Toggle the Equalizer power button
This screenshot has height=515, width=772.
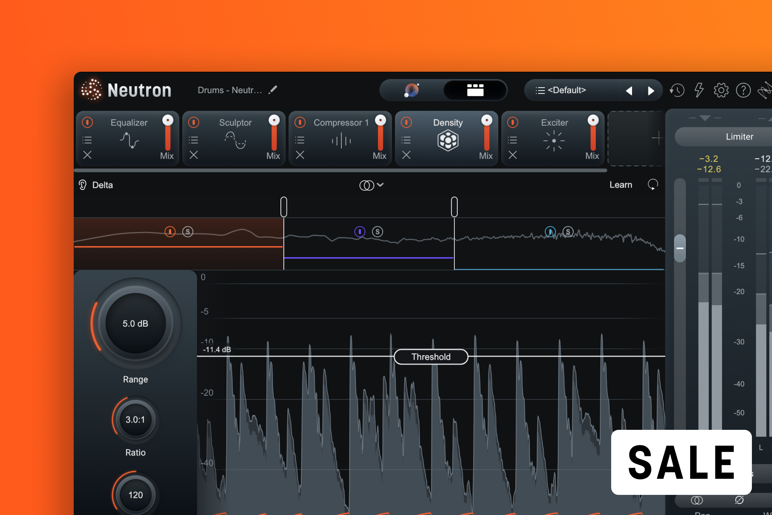click(x=87, y=122)
